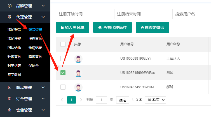Image resolution: width=211 pixels, height=117 pixels.
Task: Expand the 商品管理 menu chevron
Action: point(43,88)
